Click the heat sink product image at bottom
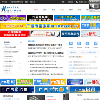Image resolution: width=100 pixels, height=100 pixels. pos(36,97)
